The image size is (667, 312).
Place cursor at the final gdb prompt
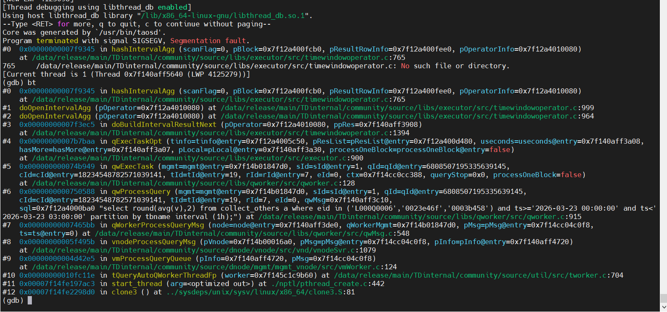[30, 300]
